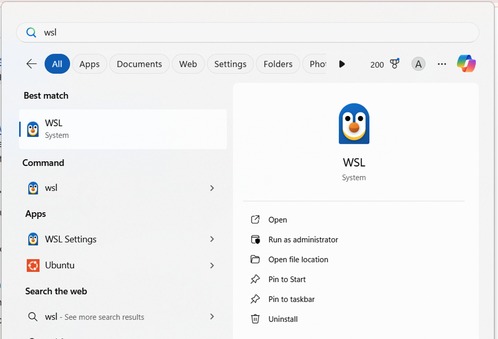Click the back arrow to clear search
Viewport: 498px width, 339px height.
[31, 64]
